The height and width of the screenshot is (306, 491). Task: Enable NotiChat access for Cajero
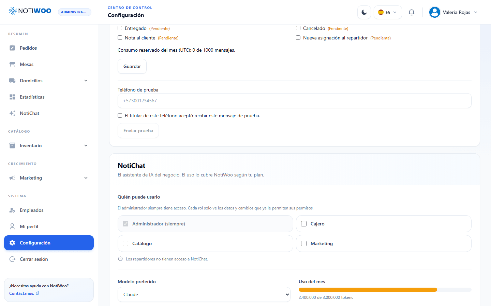tap(304, 224)
